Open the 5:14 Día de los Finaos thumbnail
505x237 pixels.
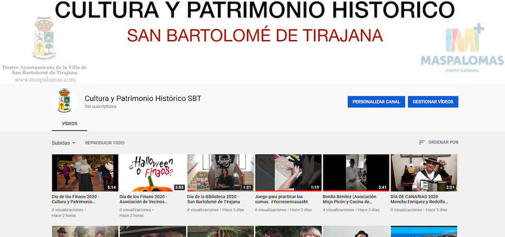(85, 173)
